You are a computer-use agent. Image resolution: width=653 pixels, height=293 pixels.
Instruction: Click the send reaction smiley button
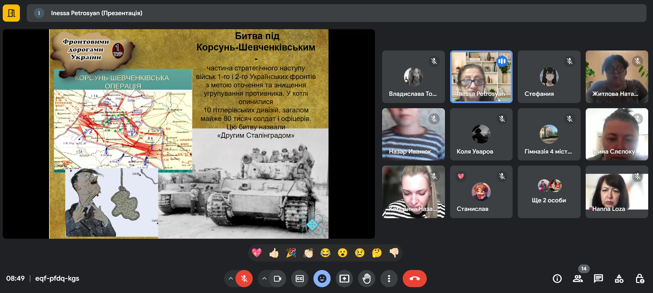tap(322, 279)
